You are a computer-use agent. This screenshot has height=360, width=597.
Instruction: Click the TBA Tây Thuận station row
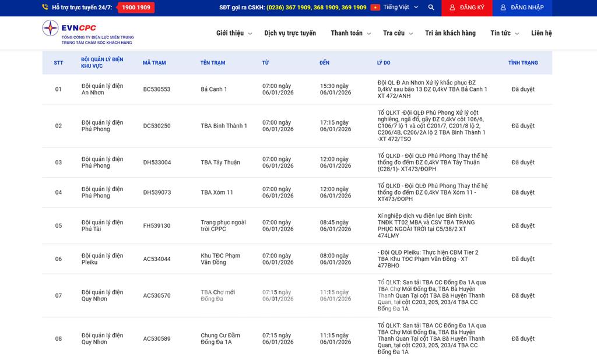click(x=220, y=163)
